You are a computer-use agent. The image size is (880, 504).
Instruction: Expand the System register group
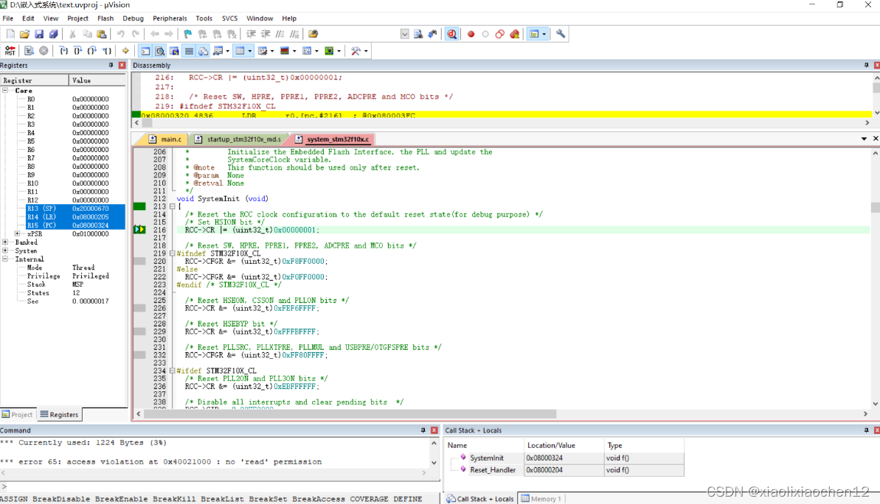pyautogui.click(x=5, y=251)
